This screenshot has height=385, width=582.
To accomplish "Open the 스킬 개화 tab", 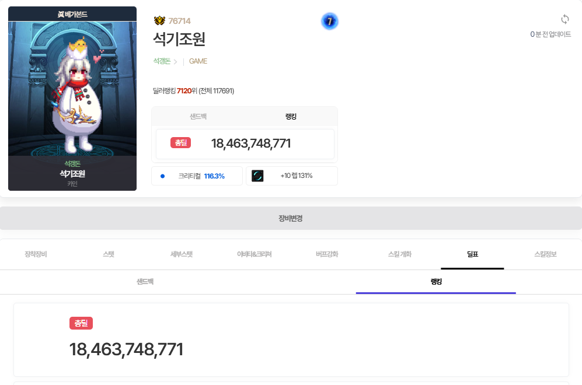I will point(399,254).
